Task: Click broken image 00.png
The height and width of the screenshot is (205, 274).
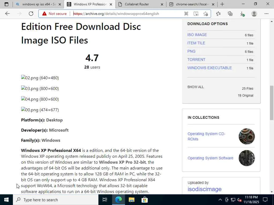Action: [x=40, y=110]
